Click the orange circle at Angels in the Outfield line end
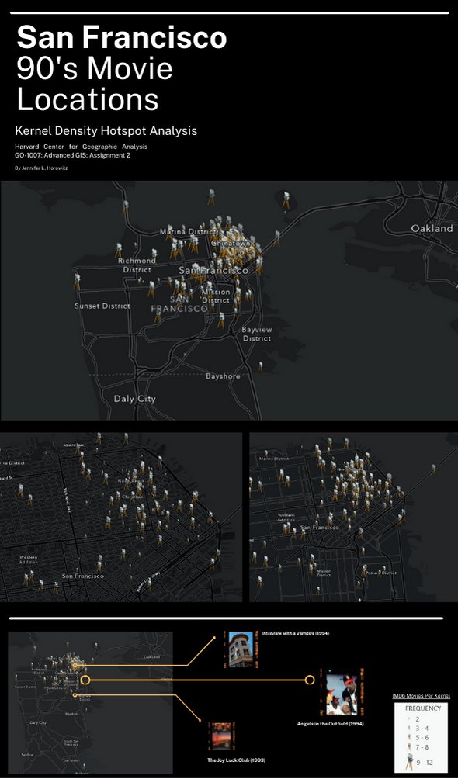 pyautogui.click(x=309, y=680)
